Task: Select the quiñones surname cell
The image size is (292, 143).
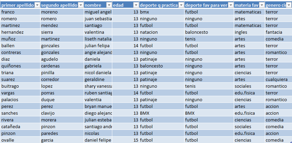Action: [20, 66]
